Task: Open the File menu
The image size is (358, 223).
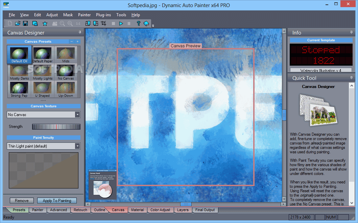Action: coord(12,15)
